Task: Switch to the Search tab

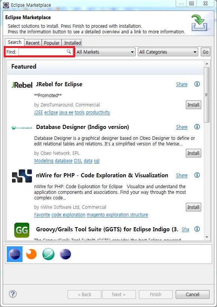Action: coord(15,42)
